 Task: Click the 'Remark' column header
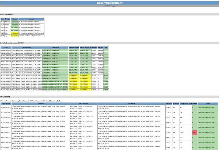coord(31,19)
